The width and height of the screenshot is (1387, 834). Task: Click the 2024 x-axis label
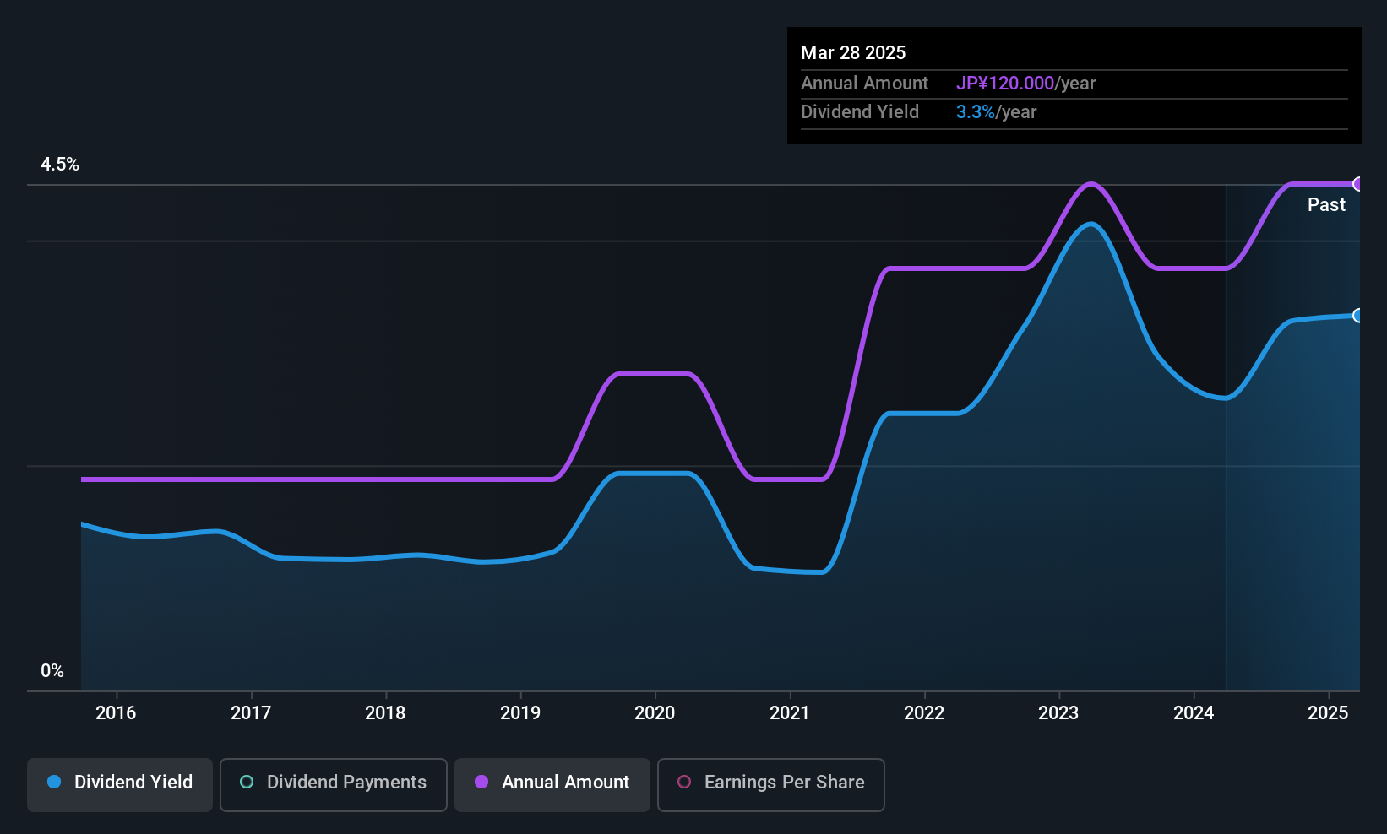click(x=1194, y=712)
